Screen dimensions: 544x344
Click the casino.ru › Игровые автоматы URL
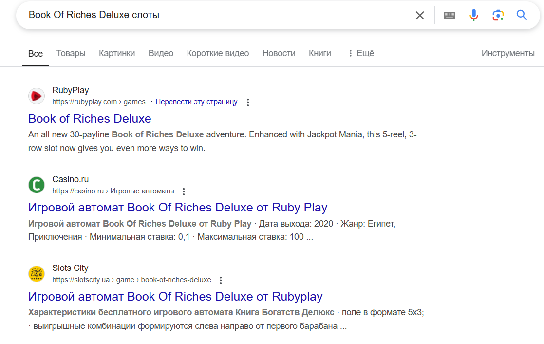coord(113,191)
